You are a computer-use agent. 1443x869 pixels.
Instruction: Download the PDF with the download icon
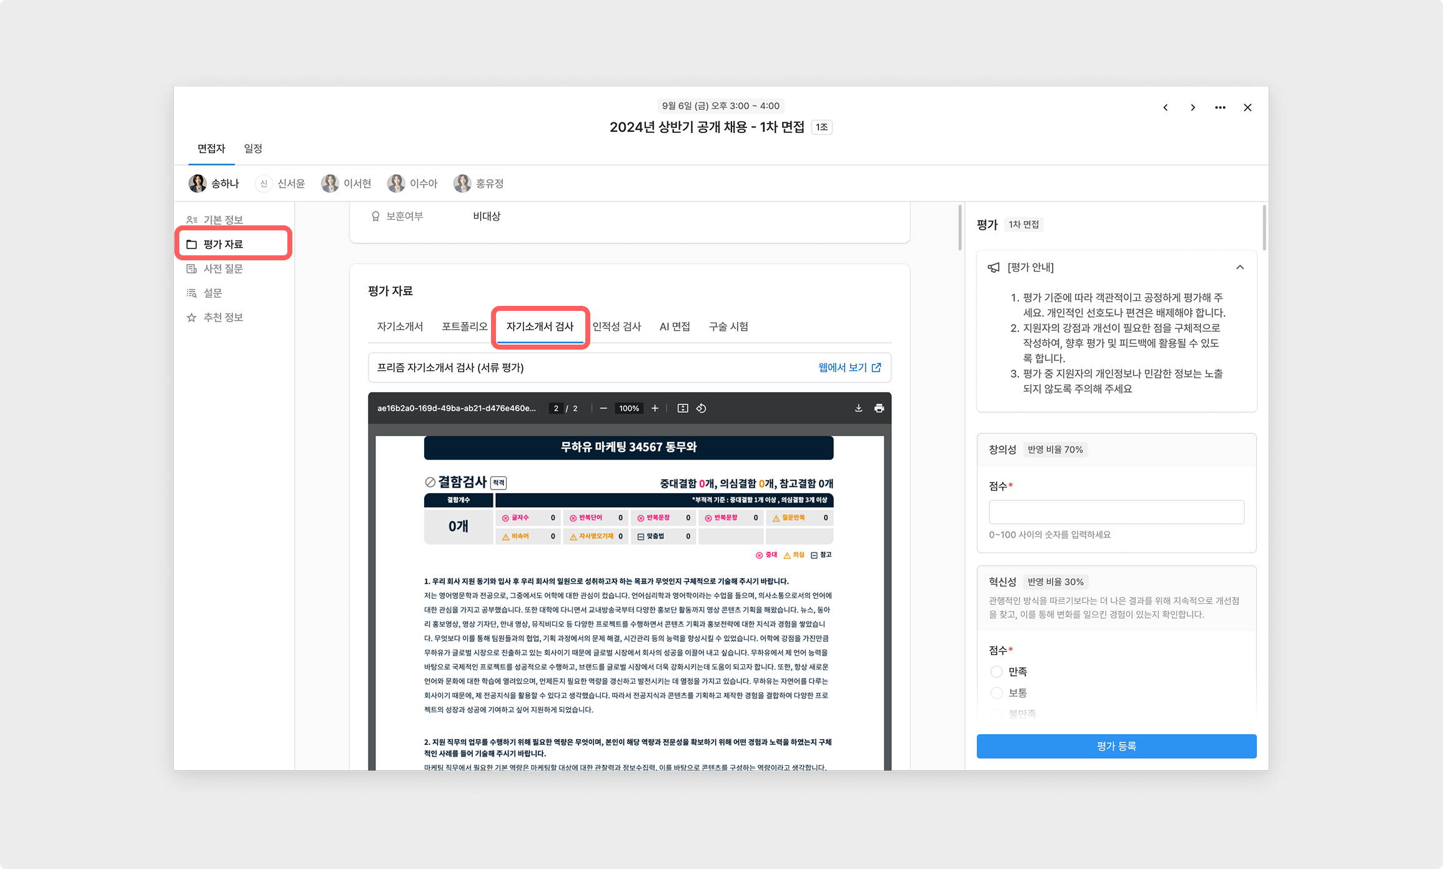[858, 408]
